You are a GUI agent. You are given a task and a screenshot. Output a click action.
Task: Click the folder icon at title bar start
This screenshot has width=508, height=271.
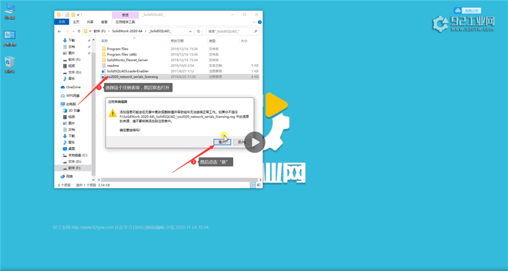(x=59, y=15)
